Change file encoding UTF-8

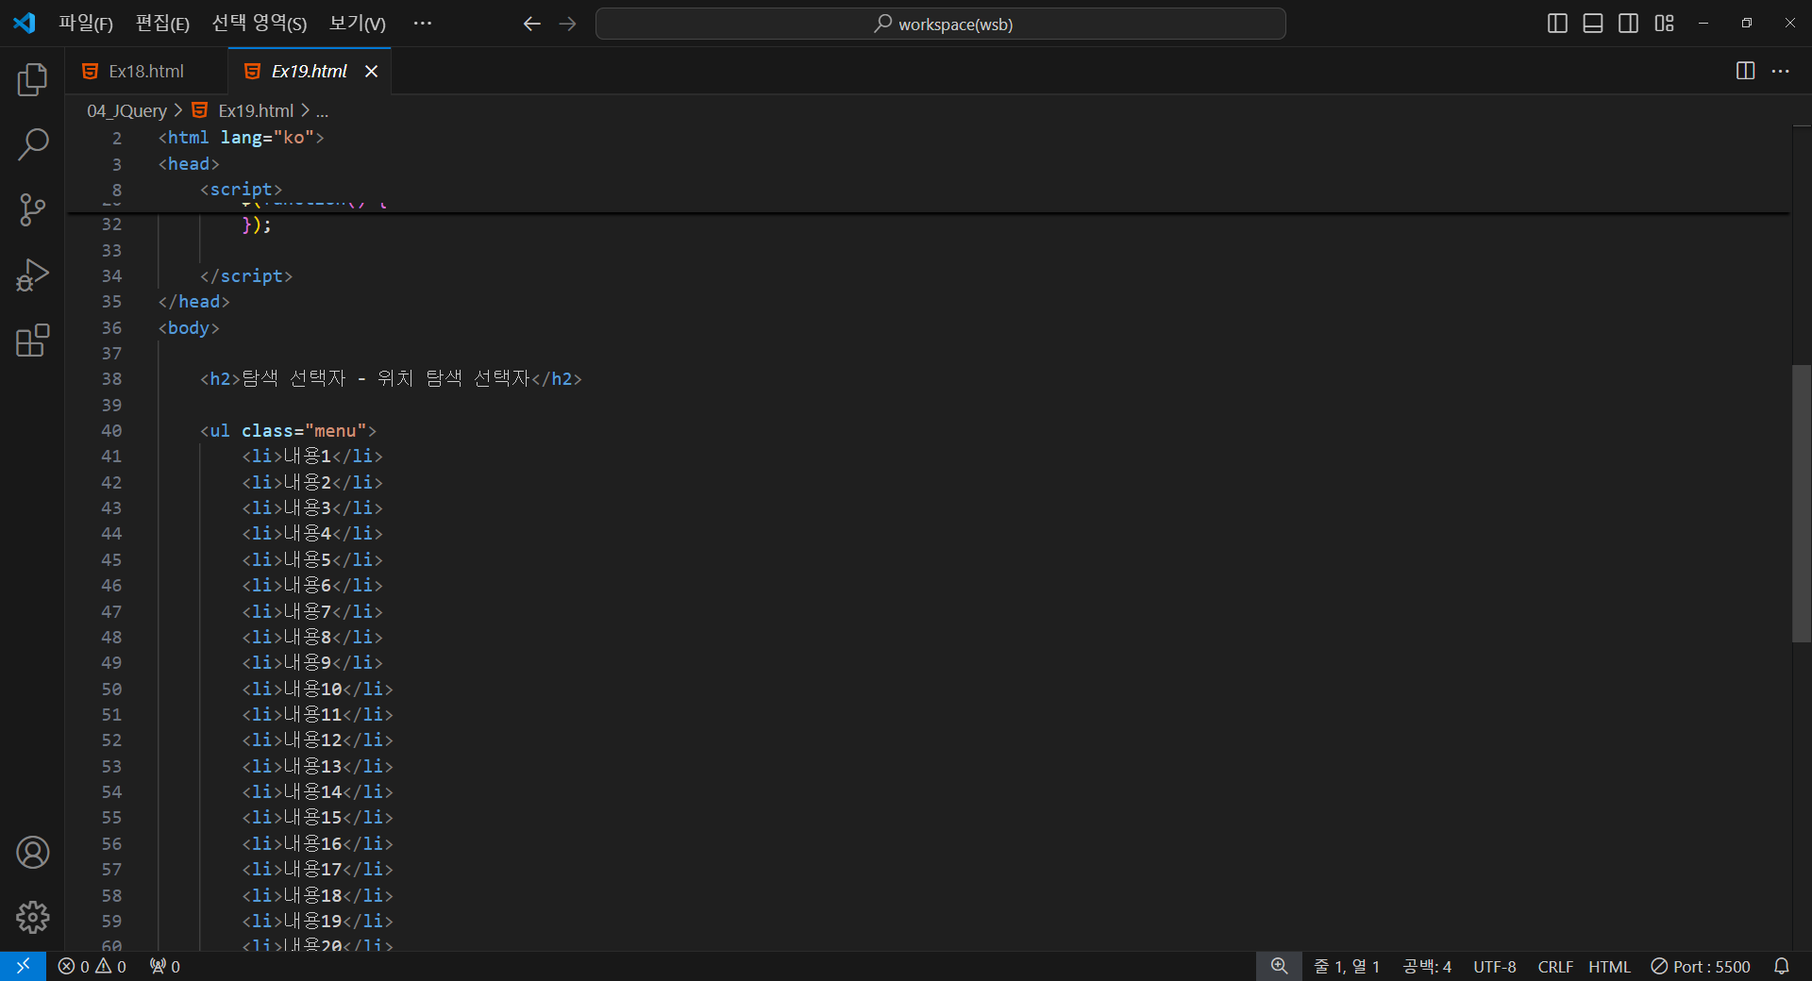click(1495, 967)
